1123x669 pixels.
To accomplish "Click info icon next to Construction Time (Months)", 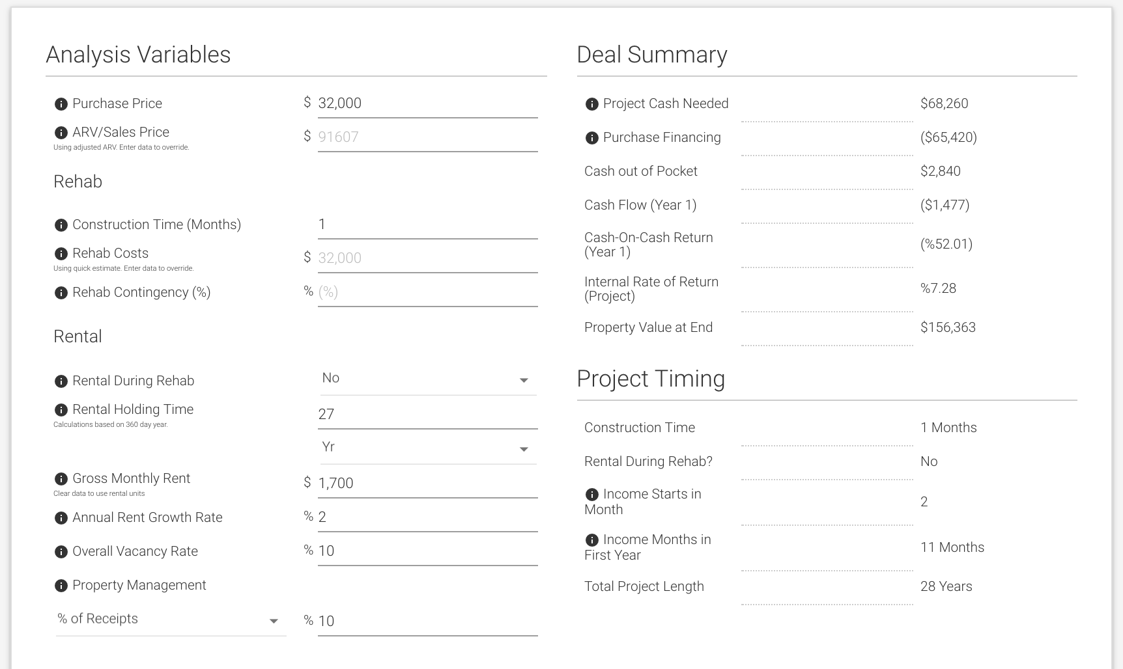I will click(61, 225).
